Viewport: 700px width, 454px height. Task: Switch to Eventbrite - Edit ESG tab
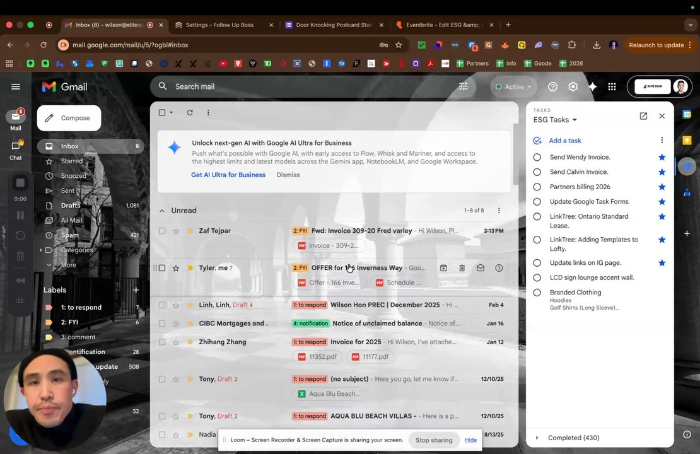pos(443,25)
